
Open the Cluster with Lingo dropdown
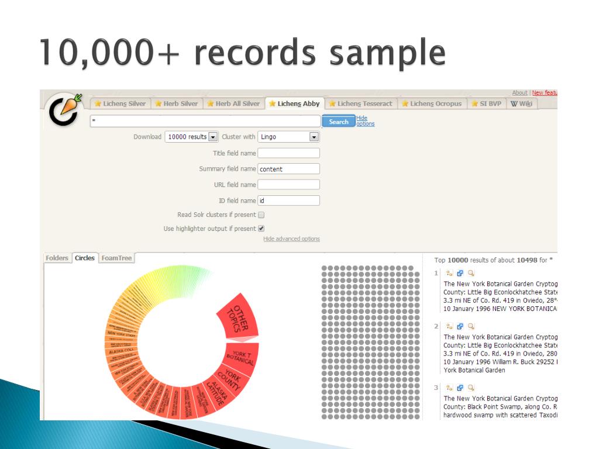click(288, 137)
